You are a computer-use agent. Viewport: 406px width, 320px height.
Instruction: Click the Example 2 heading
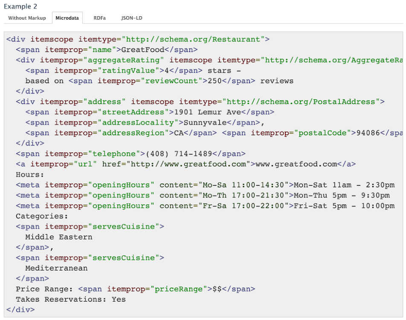click(x=21, y=6)
